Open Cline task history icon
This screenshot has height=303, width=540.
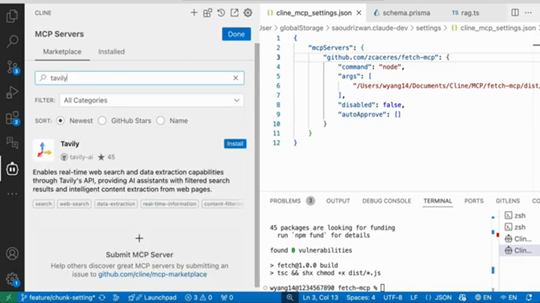pyautogui.click(x=221, y=13)
